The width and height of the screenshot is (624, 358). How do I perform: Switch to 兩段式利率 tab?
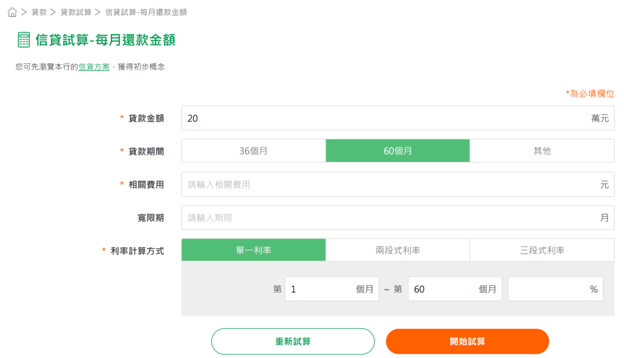(397, 250)
